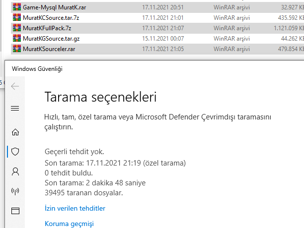
Task: Open app and browser control icon
Action: pyautogui.click(x=15, y=211)
